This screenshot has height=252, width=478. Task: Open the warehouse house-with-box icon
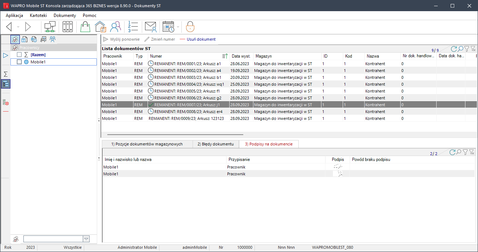[100, 27]
